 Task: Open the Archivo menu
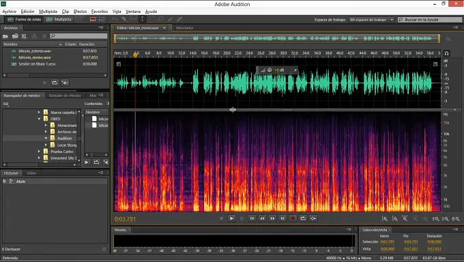(9, 11)
